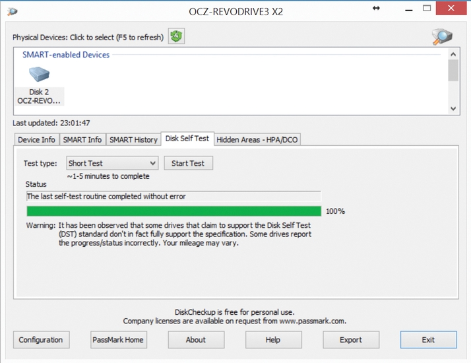Click the Start Test button
The width and height of the screenshot is (471, 363).
(188, 163)
